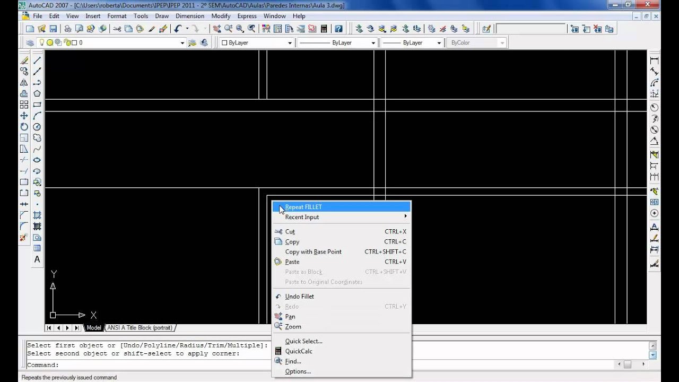Select the Erase tool
The image size is (679, 382).
point(24,60)
